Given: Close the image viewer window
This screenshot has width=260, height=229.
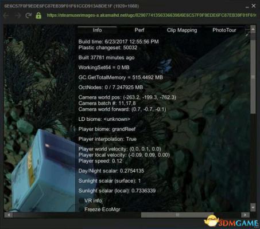Looking at the screenshot, I should (x=254, y=6).
